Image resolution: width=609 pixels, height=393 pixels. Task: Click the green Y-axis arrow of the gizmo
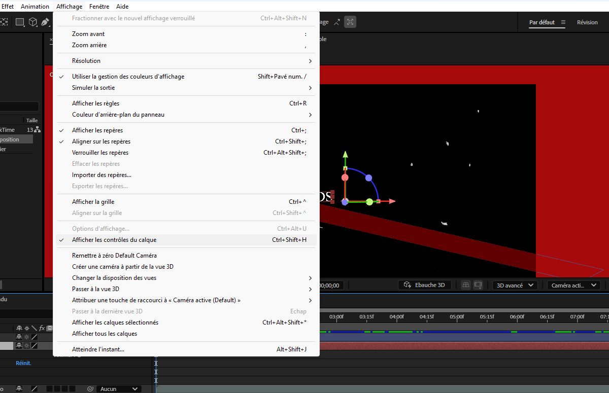point(345,155)
